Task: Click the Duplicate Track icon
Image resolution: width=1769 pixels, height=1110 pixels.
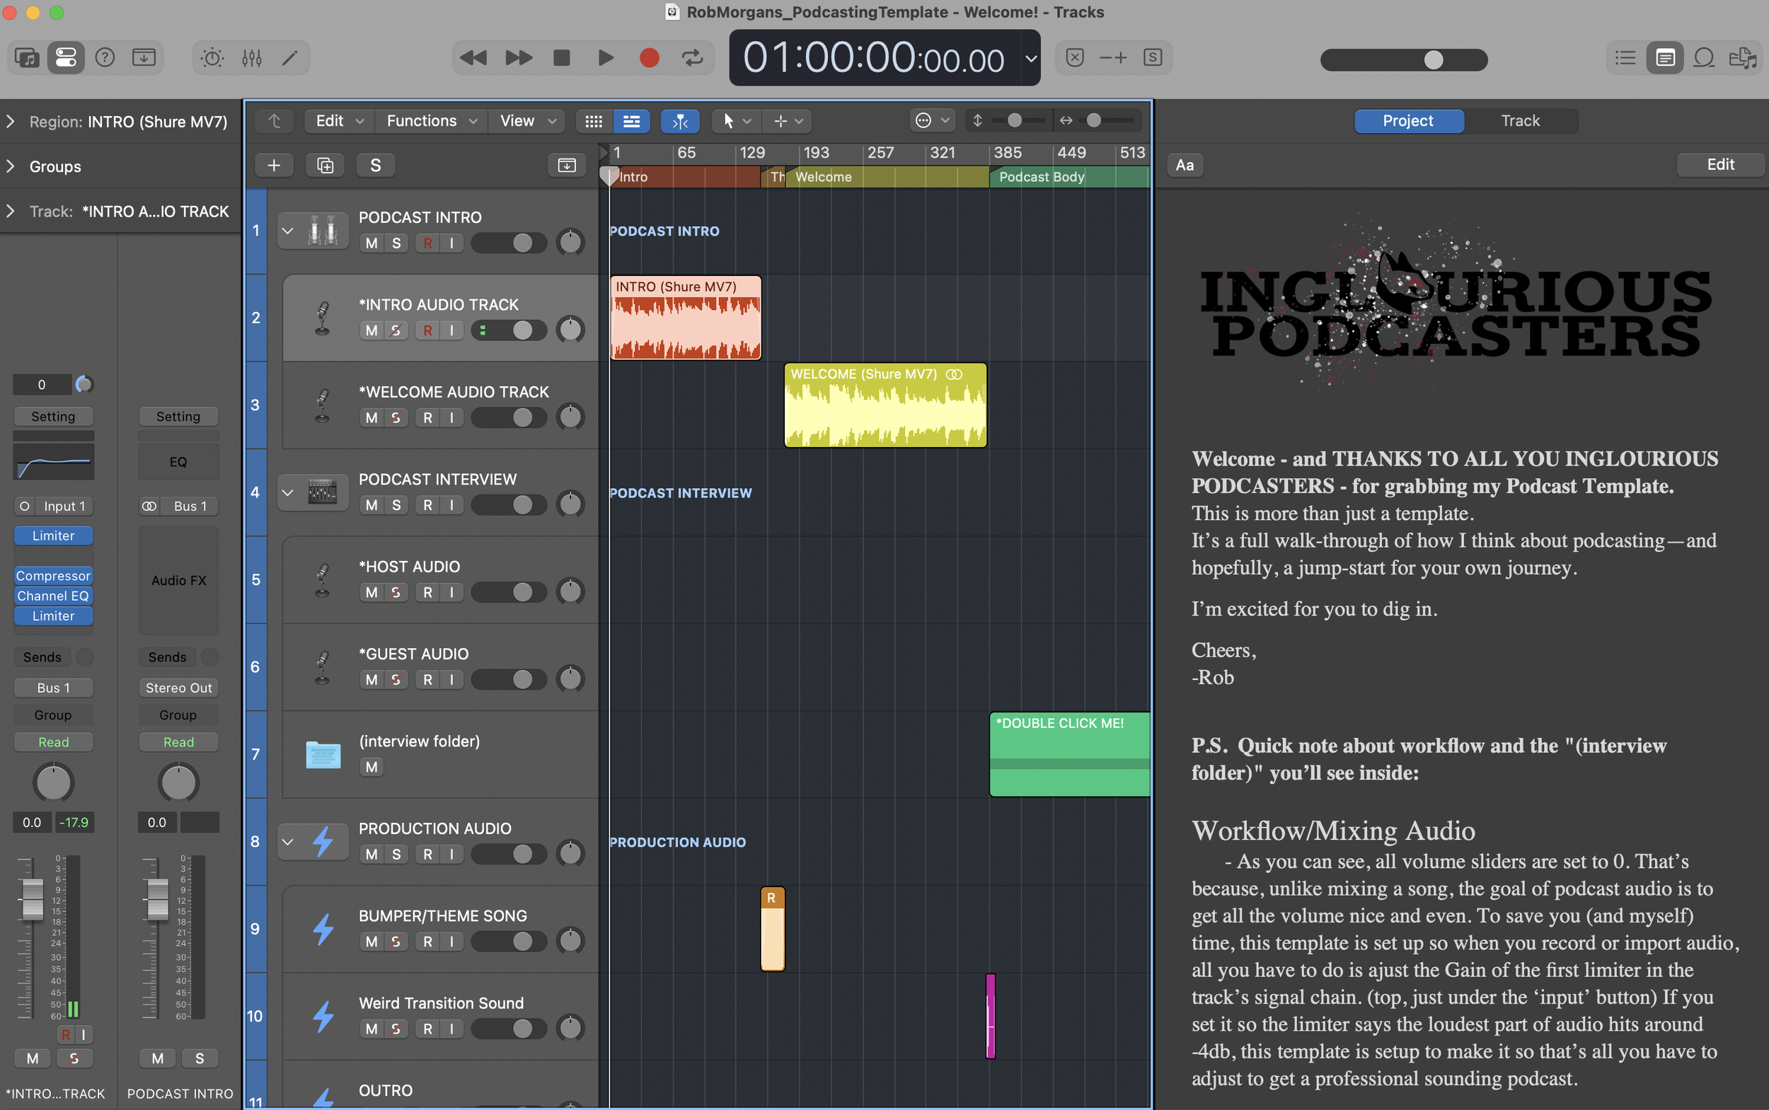Action: (325, 165)
